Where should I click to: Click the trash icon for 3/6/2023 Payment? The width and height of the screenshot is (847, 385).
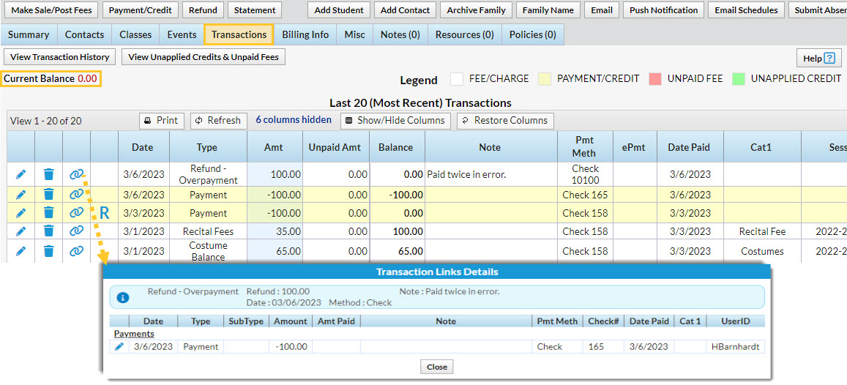[48, 195]
